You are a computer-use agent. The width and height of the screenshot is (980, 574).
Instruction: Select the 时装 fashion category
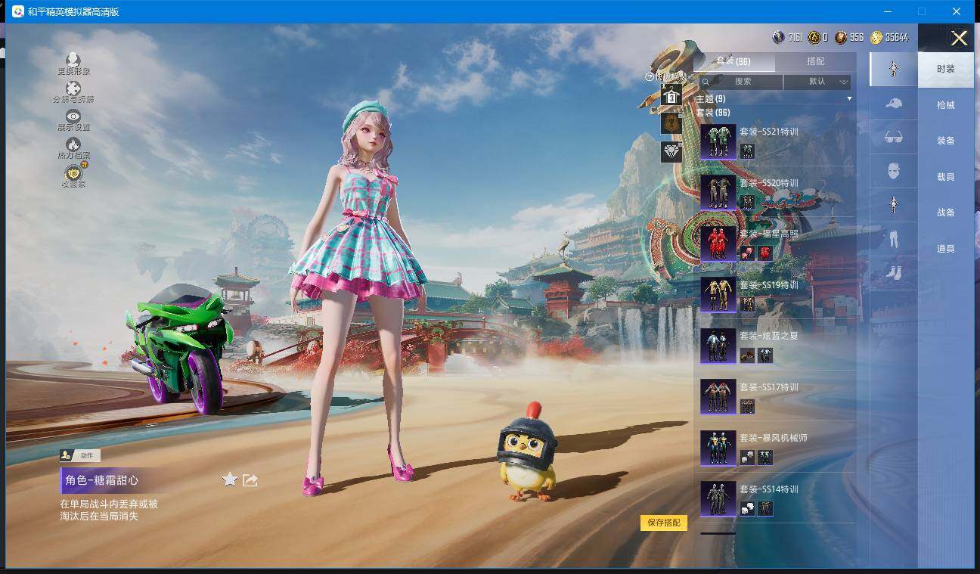pos(945,69)
